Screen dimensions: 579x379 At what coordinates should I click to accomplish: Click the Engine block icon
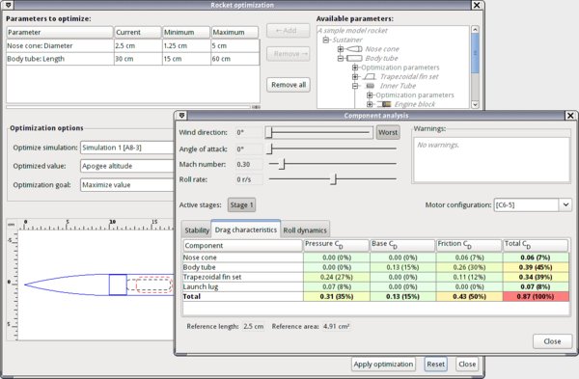click(384, 104)
